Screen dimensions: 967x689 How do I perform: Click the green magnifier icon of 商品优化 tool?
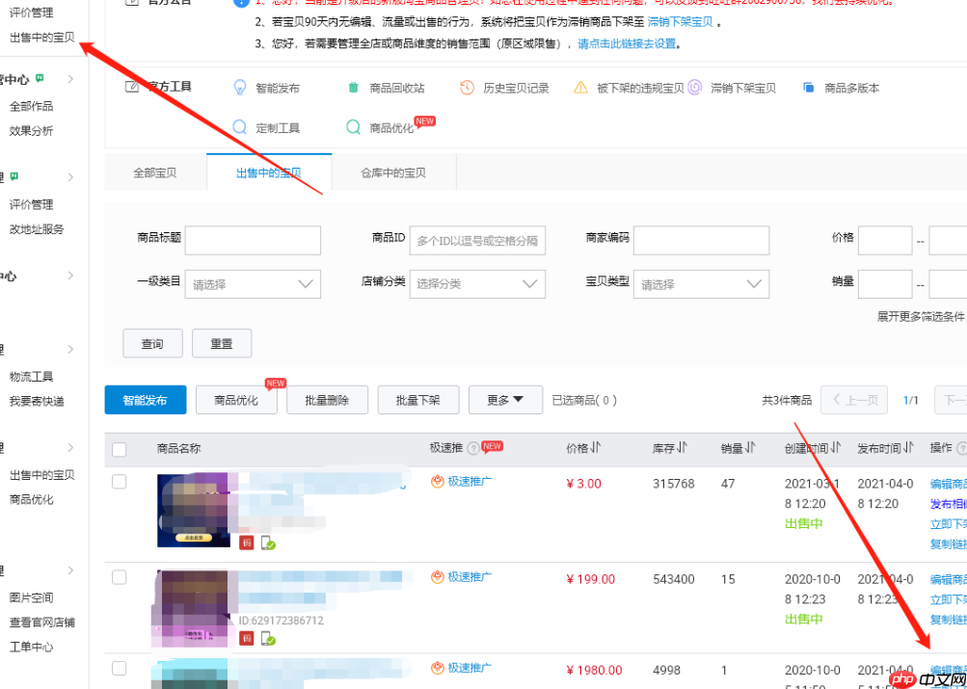(x=353, y=127)
